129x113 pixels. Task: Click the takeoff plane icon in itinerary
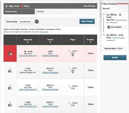click(x=104, y=14)
